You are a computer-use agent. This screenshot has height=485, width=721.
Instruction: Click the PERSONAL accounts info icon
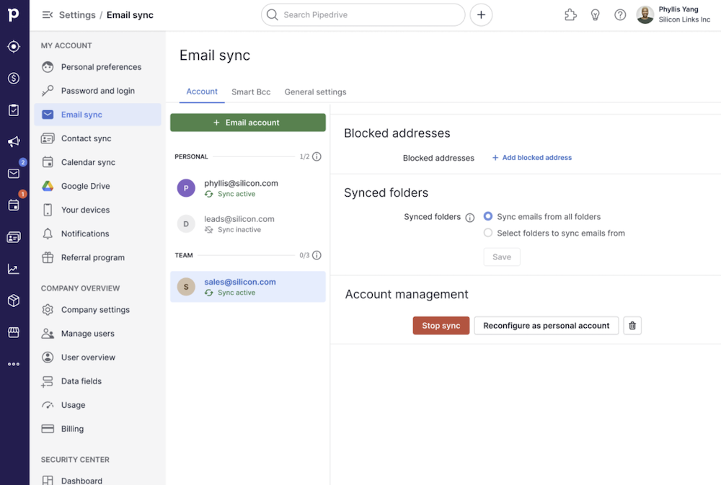click(x=318, y=156)
